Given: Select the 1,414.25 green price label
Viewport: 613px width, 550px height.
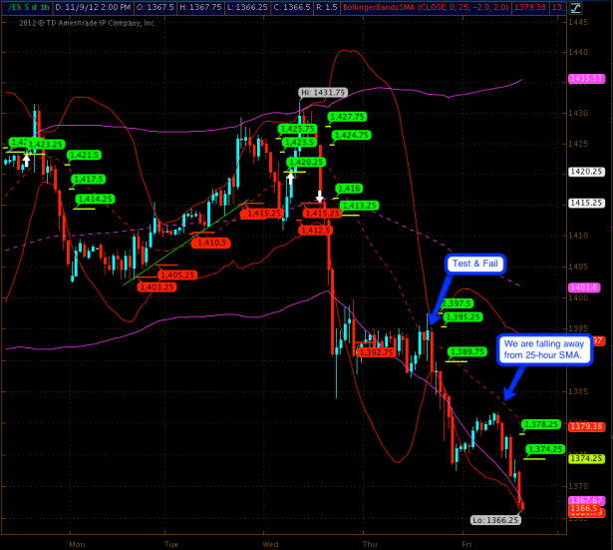Looking at the screenshot, I should point(94,199).
